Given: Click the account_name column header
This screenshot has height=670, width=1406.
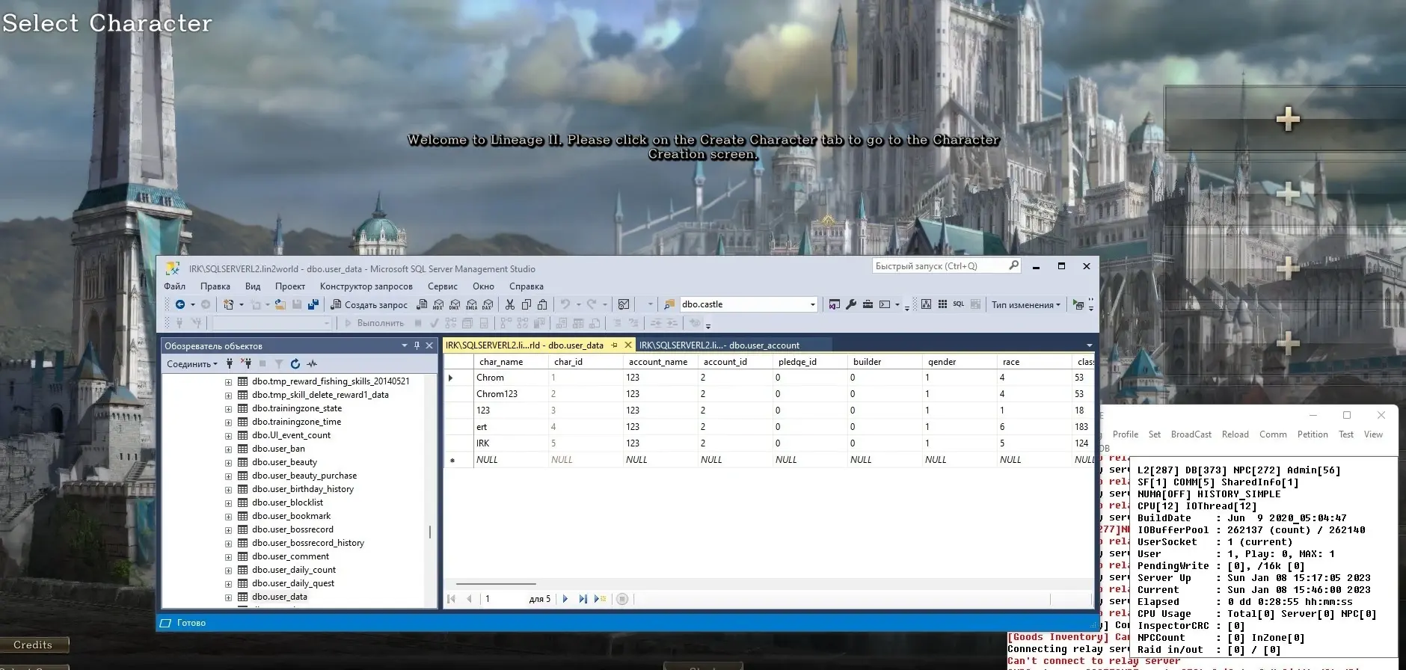Looking at the screenshot, I should (660, 362).
